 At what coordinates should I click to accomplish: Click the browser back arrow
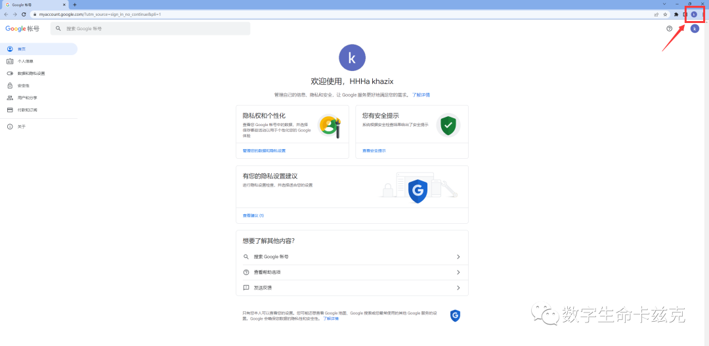pyautogui.click(x=6, y=14)
